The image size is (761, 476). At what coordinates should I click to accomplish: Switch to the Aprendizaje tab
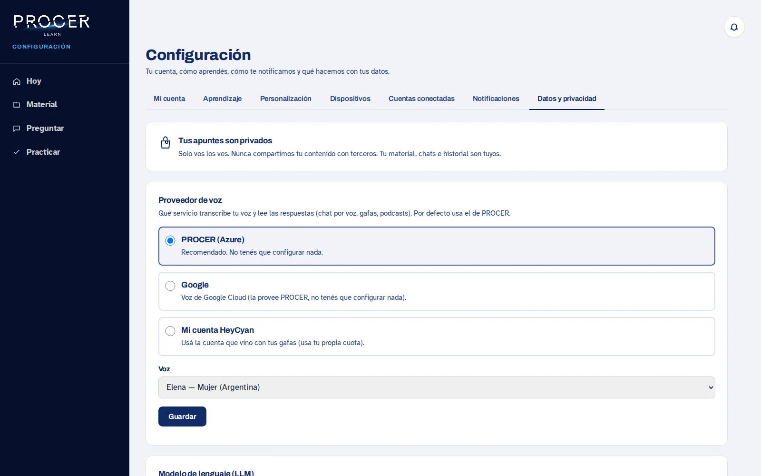(x=222, y=99)
